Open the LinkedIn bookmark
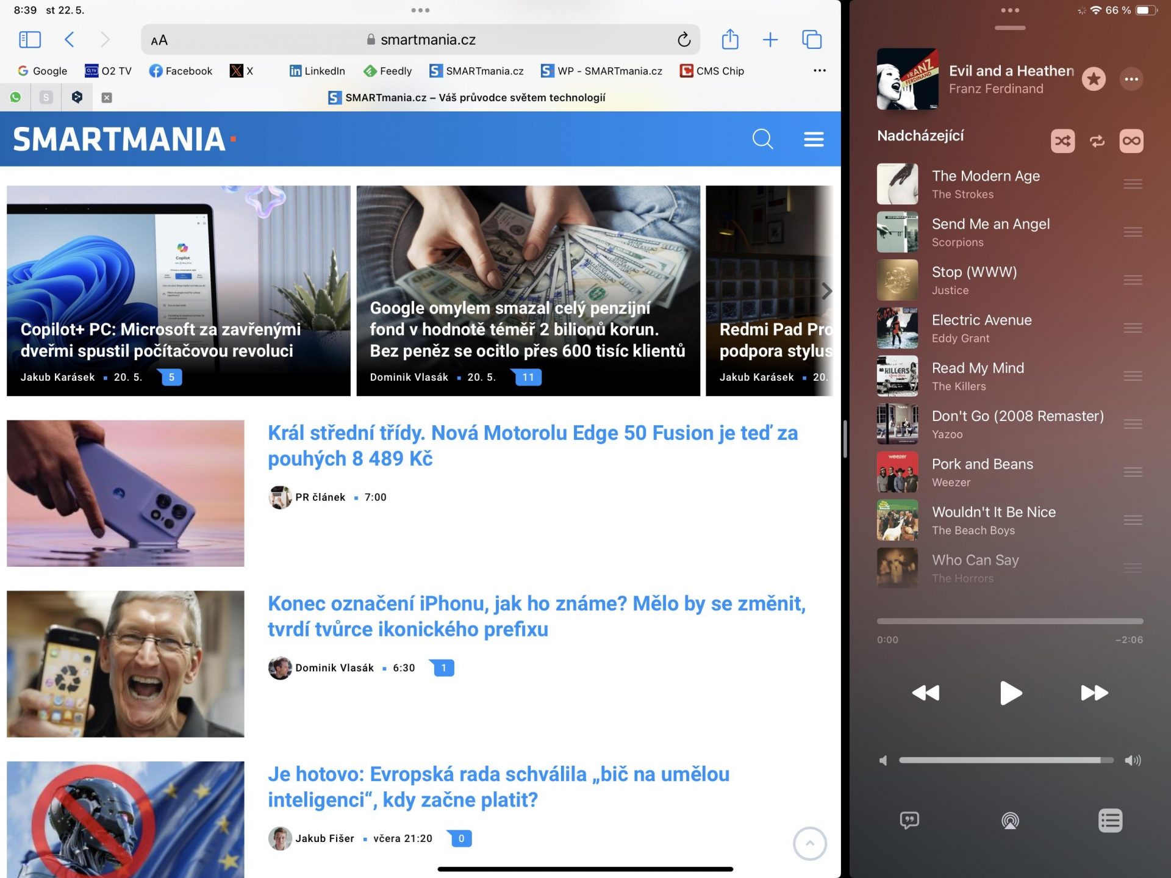This screenshot has height=878, width=1171. (x=317, y=71)
